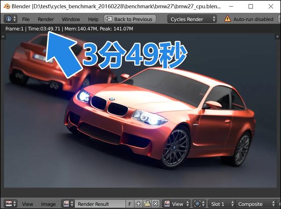Image resolution: width=281 pixels, height=209 pixels.
Task: Click the plus icon to create new image
Action: pos(138,204)
